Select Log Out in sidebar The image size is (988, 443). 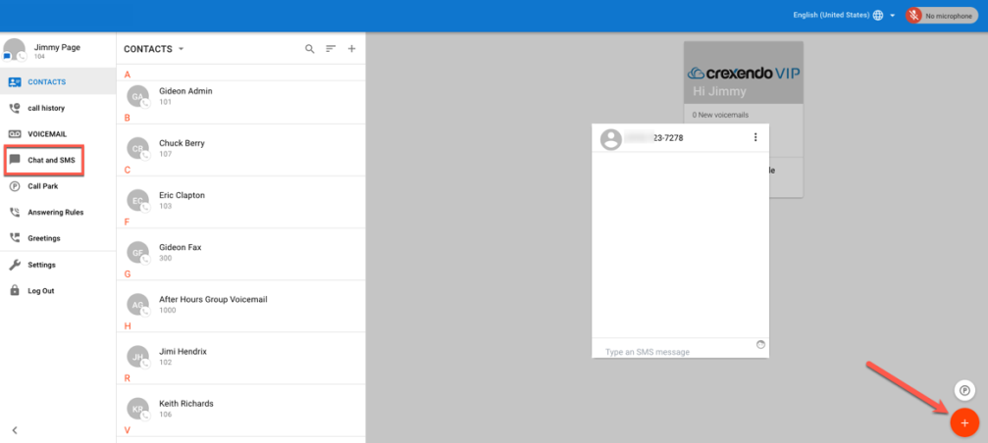point(58,291)
